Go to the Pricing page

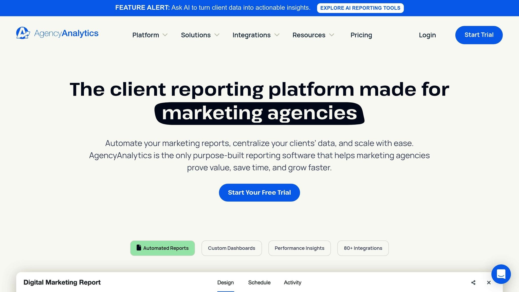pos(361,35)
